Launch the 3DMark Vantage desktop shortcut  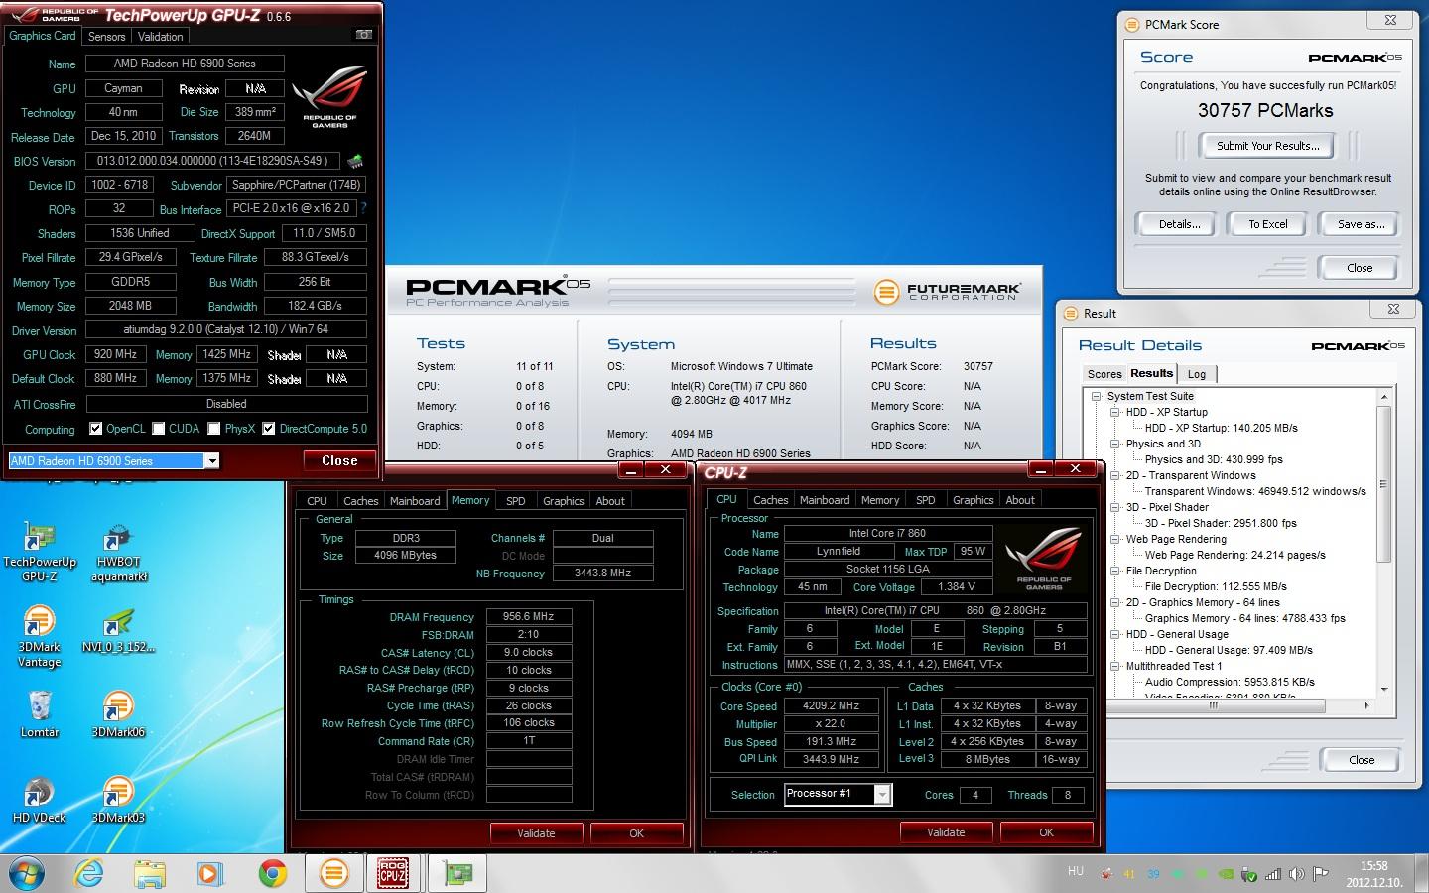point(39,636)
